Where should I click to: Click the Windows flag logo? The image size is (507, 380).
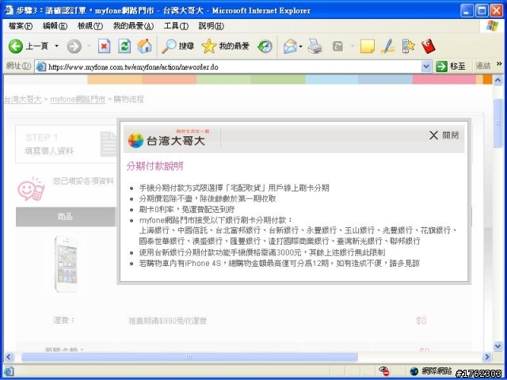coord(492,26)
